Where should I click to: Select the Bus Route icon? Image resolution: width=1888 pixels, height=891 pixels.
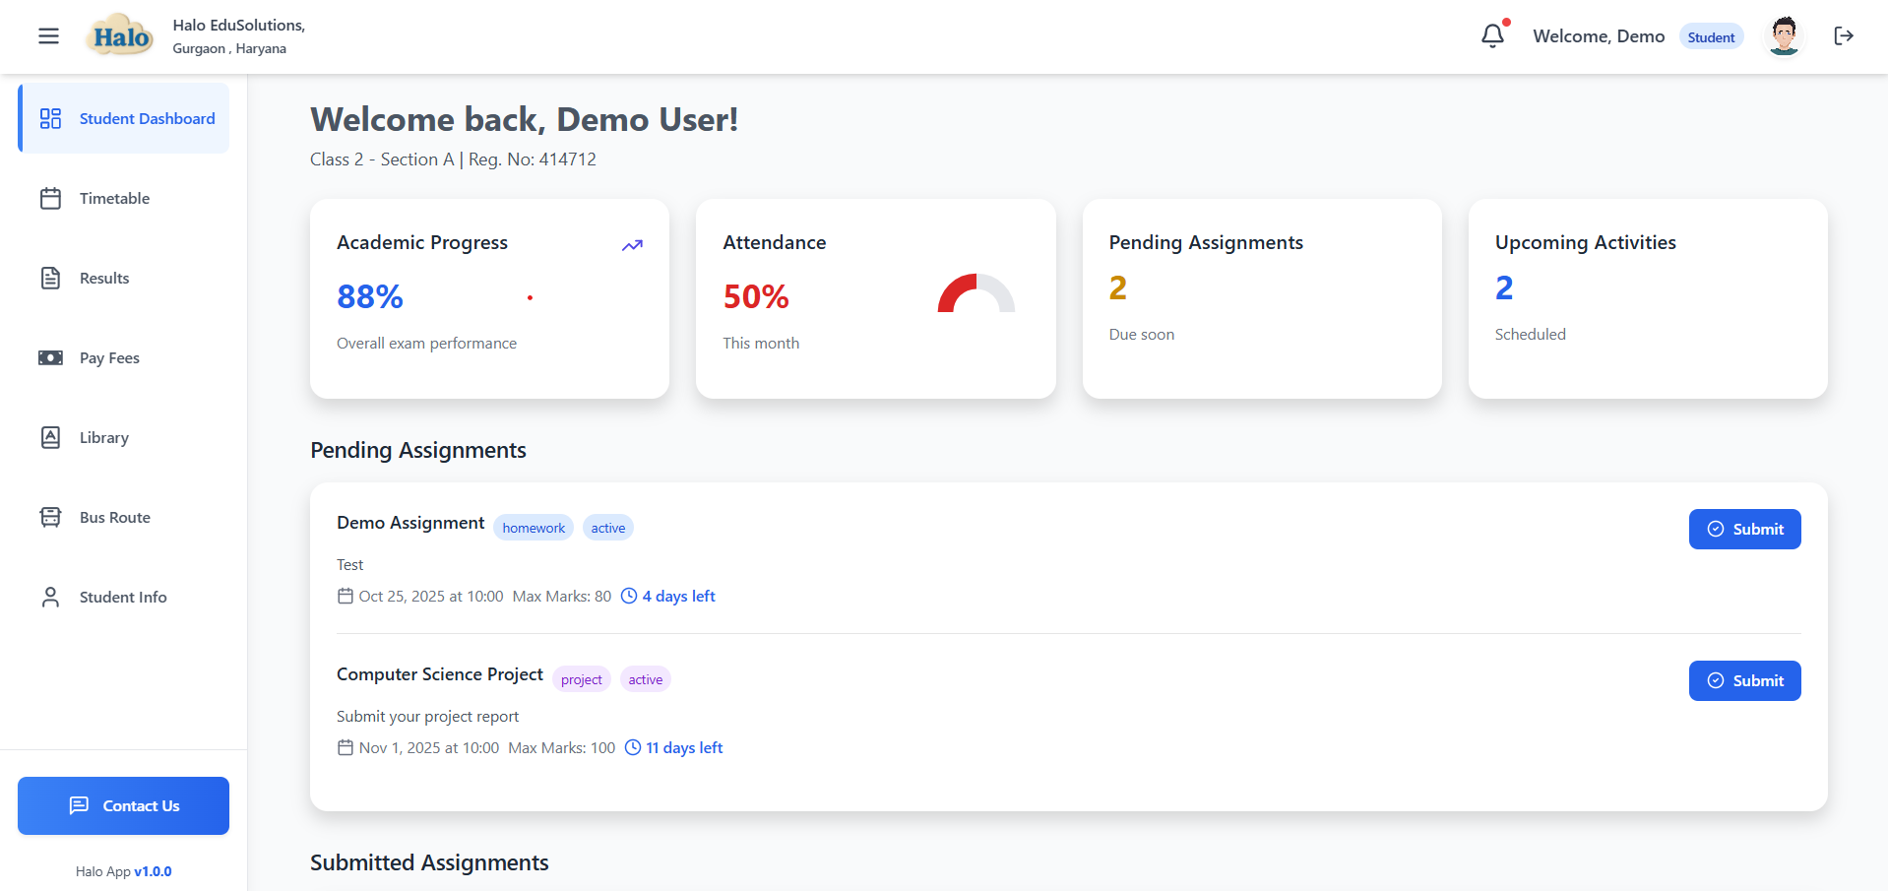point(50,517)
